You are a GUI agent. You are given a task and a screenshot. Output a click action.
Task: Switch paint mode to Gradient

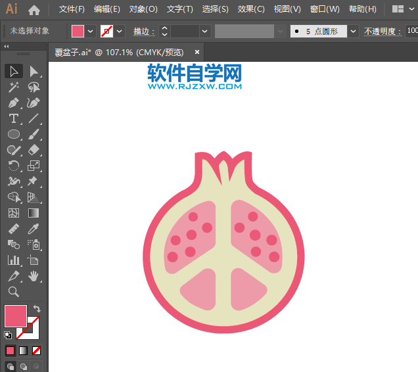tap(23, 351)
